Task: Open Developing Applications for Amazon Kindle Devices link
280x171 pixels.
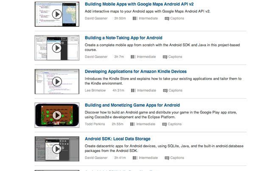Action: click(x=136, y=72)
